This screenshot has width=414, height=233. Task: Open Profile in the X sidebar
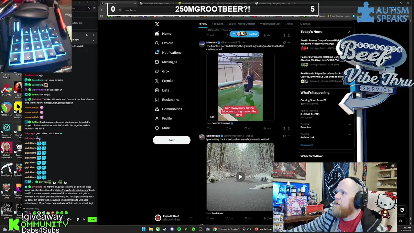pos(163,118)
